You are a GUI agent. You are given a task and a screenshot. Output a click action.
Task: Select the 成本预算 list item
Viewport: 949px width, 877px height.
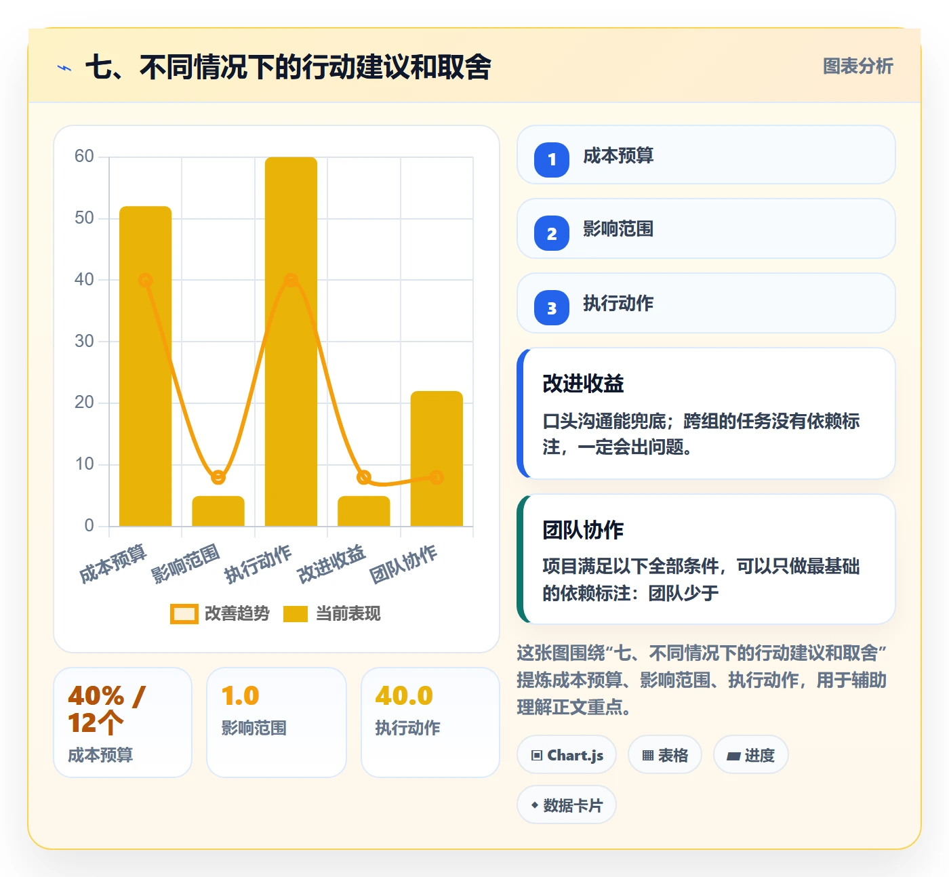[x=706, y=155]
